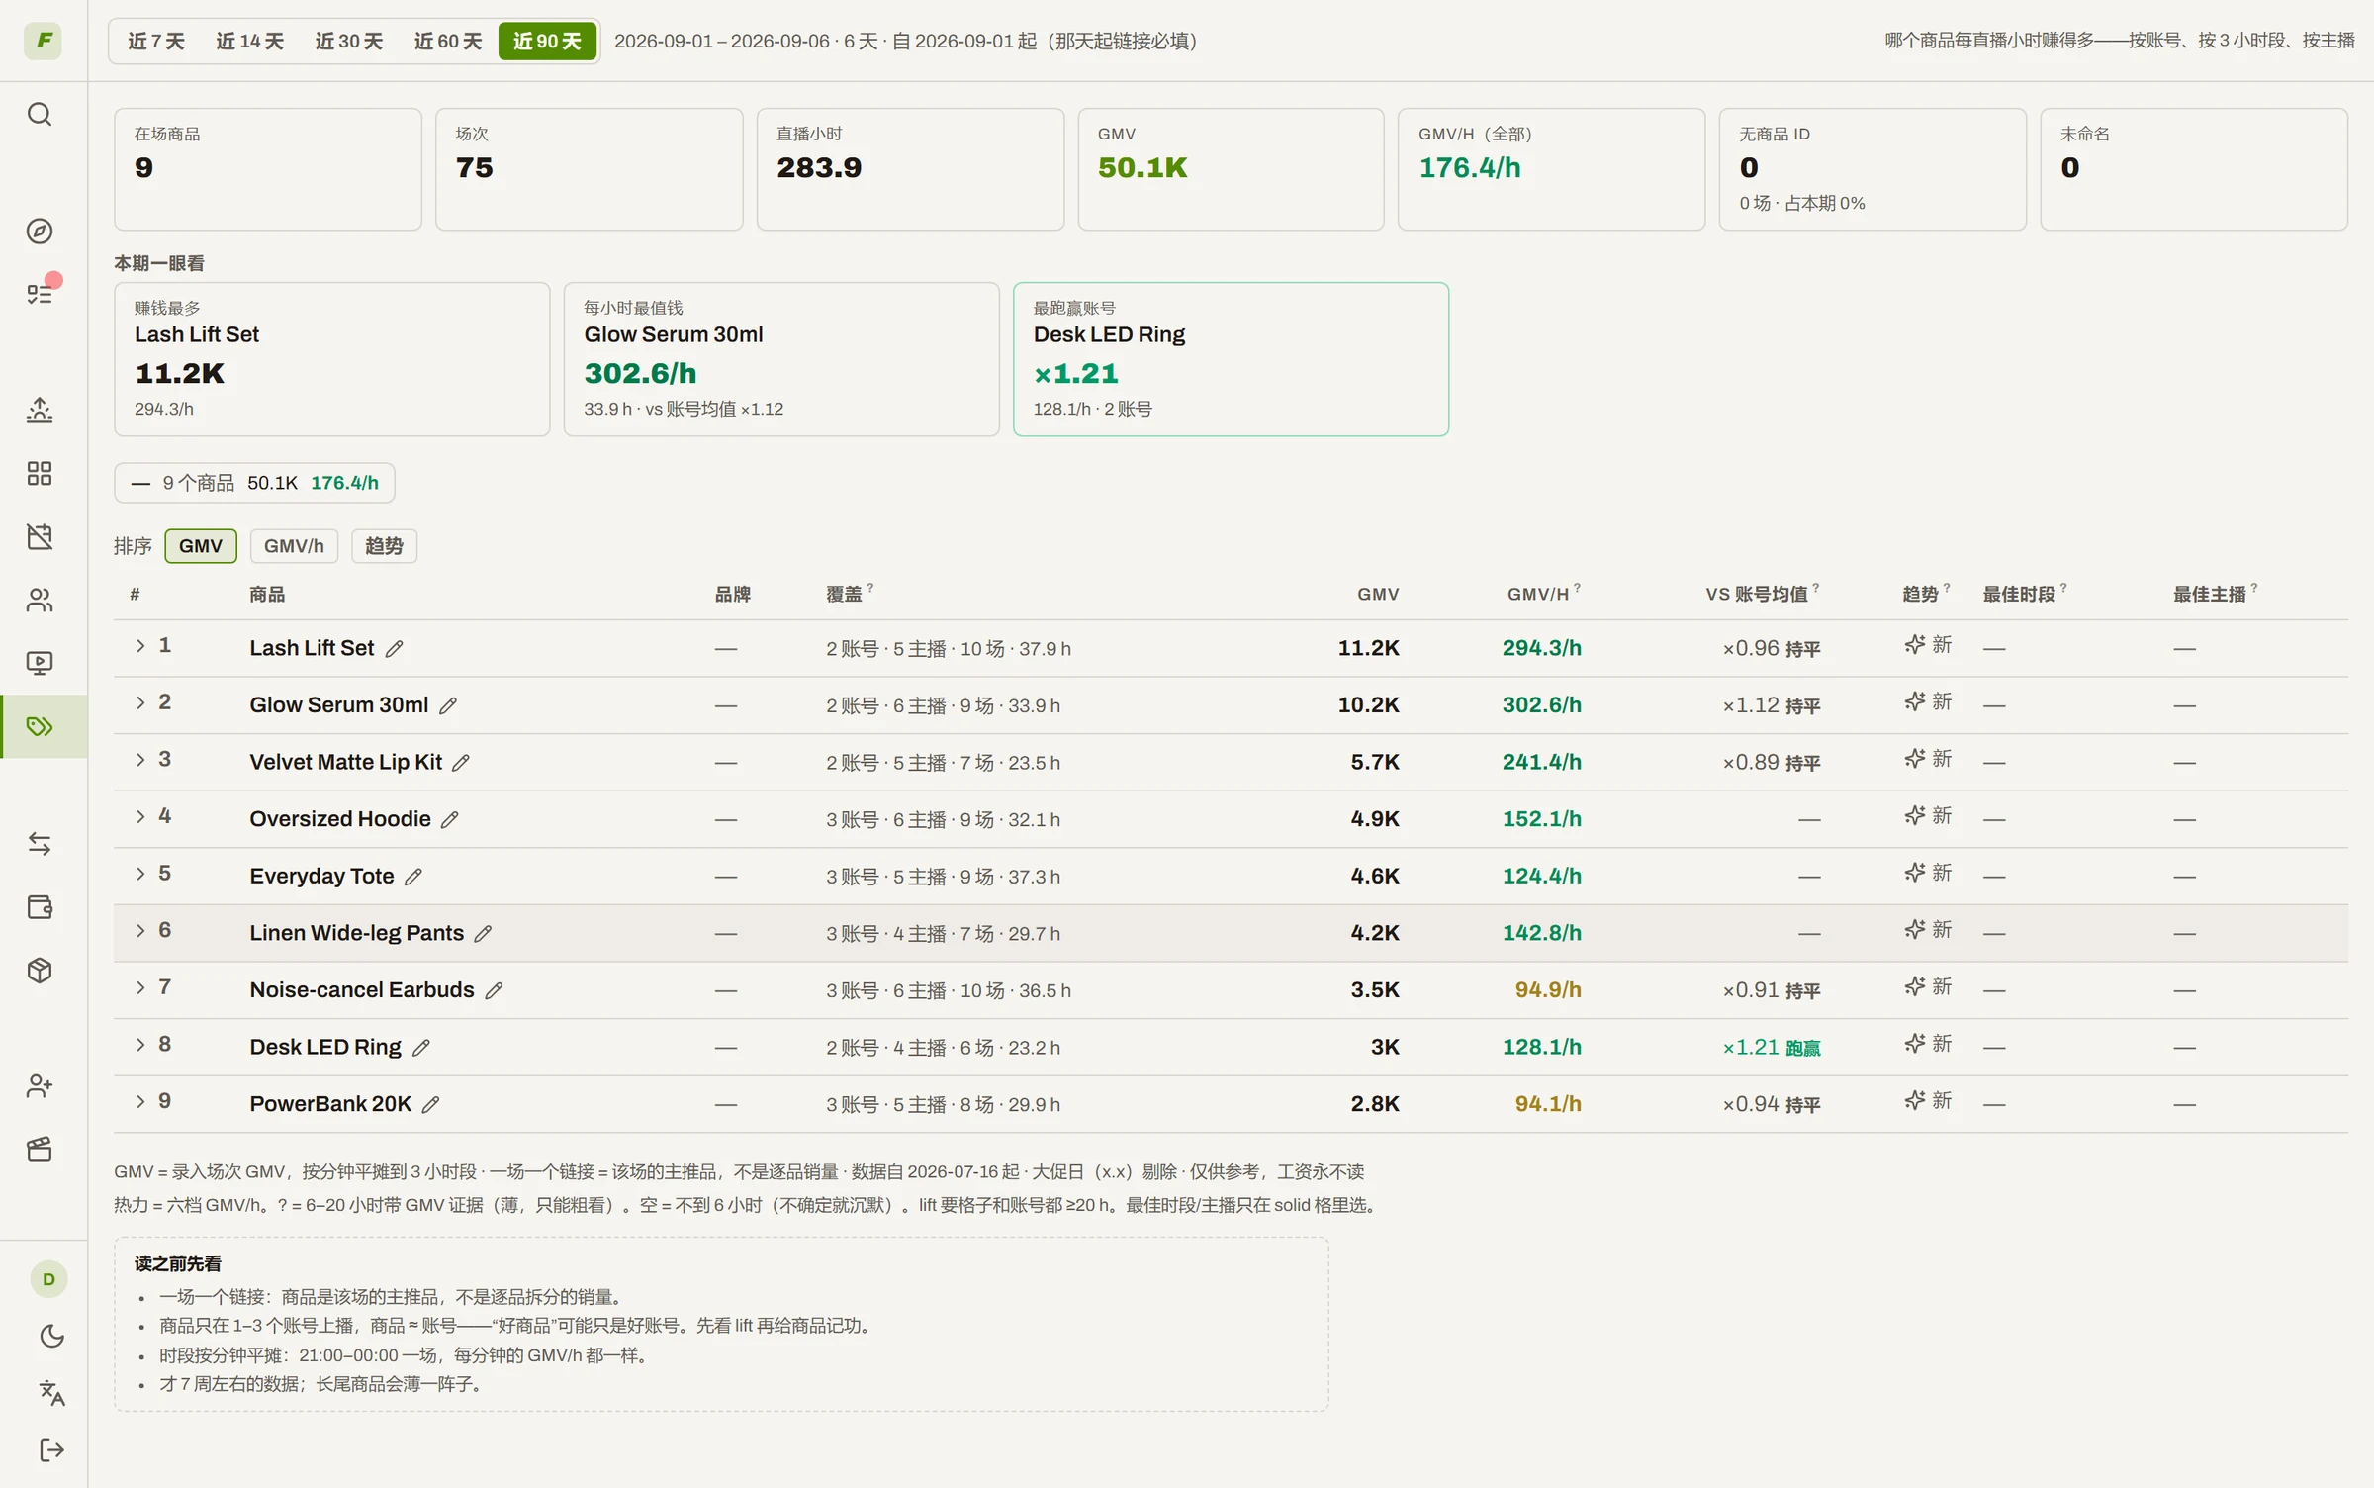Open the add-user icon in sidebar
Screen dimensions: 2374x1488
(x=40, y=1085)
